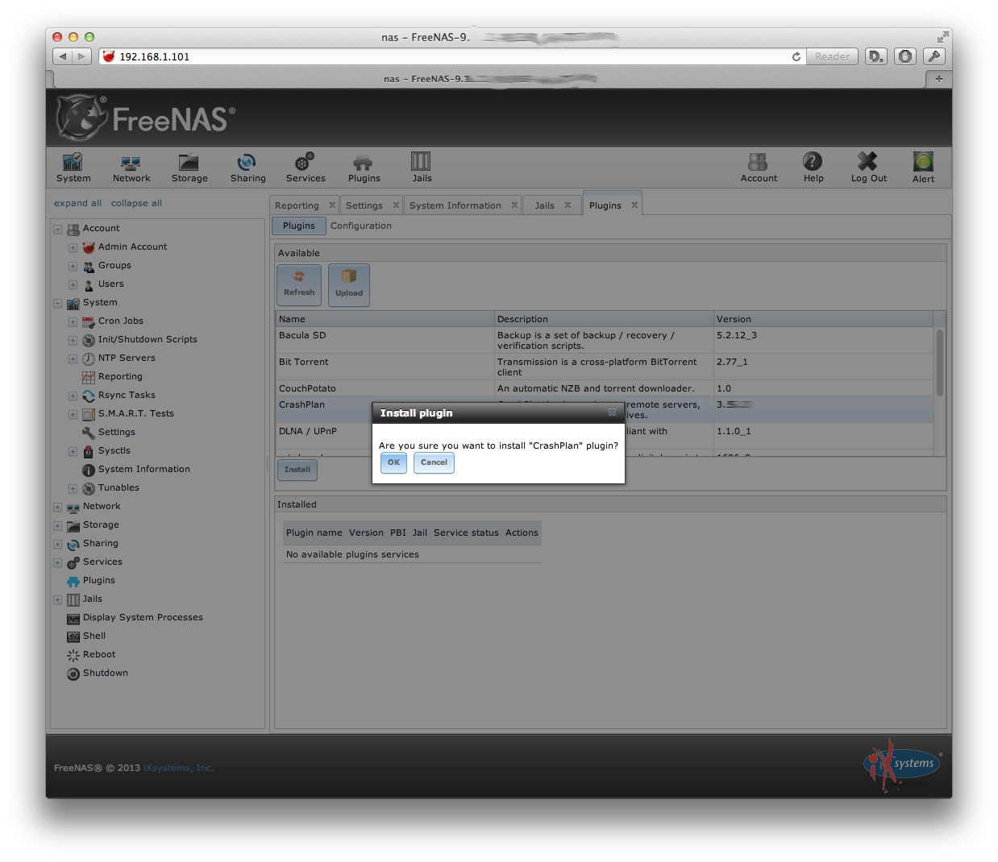Click the Version column header

point(823,319)
